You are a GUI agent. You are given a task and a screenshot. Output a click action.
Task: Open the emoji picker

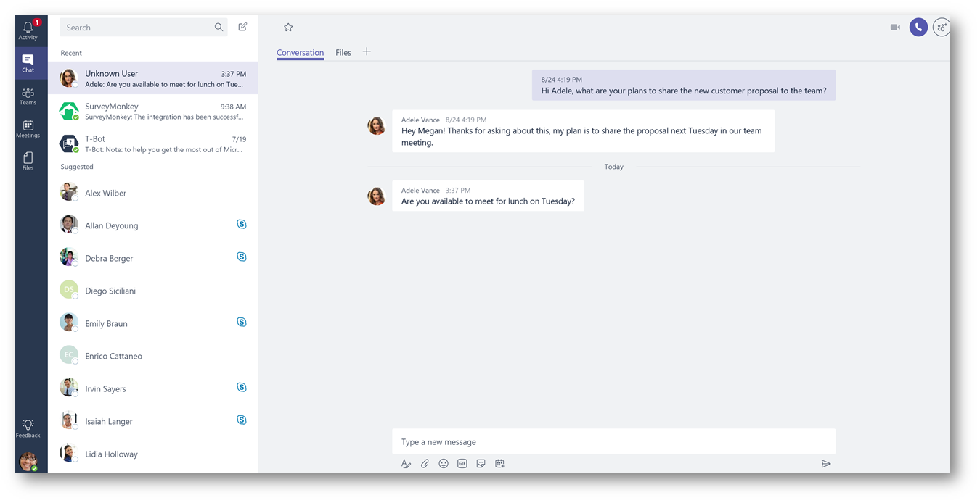(444, 463)
